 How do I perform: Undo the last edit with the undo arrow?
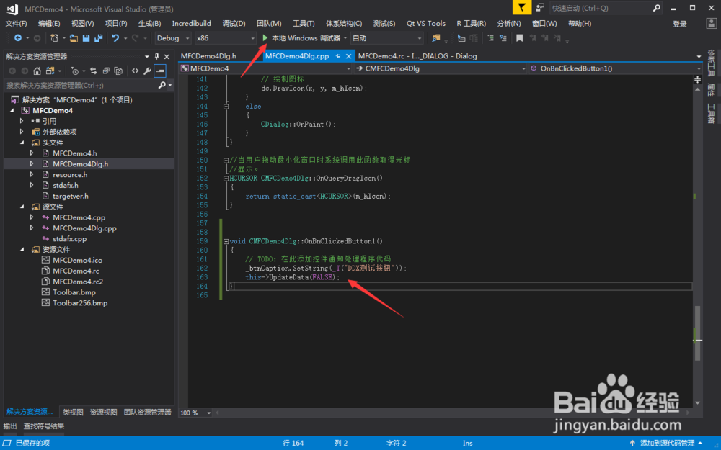point(115,38)
